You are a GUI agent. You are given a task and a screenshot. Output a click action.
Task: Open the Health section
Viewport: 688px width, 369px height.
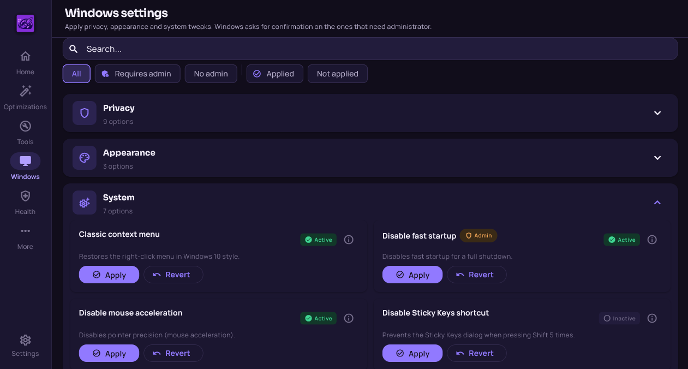(x=25, y=203)
